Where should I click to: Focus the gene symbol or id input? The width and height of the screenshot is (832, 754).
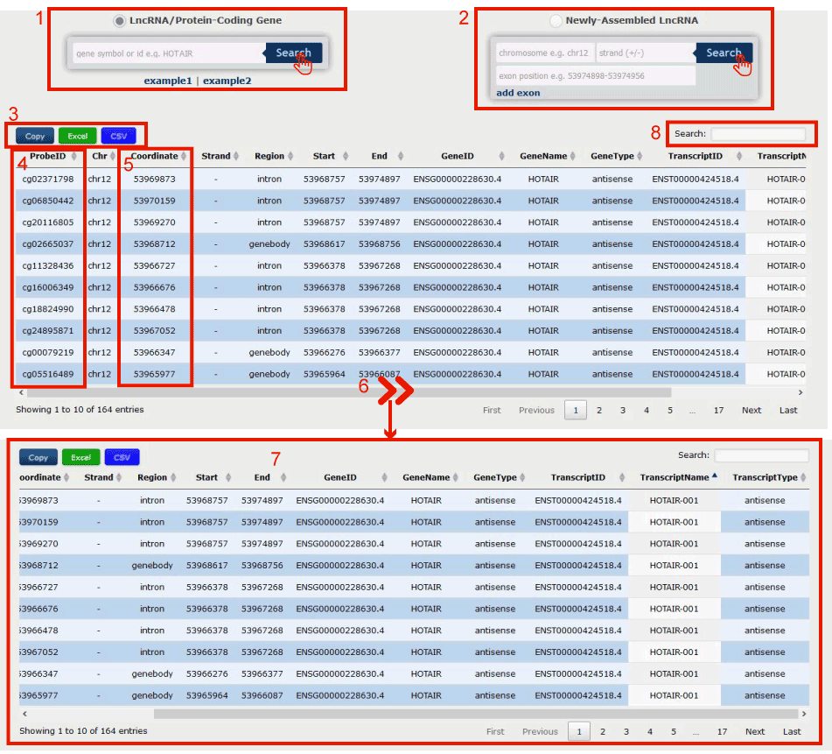coord(169,53)
